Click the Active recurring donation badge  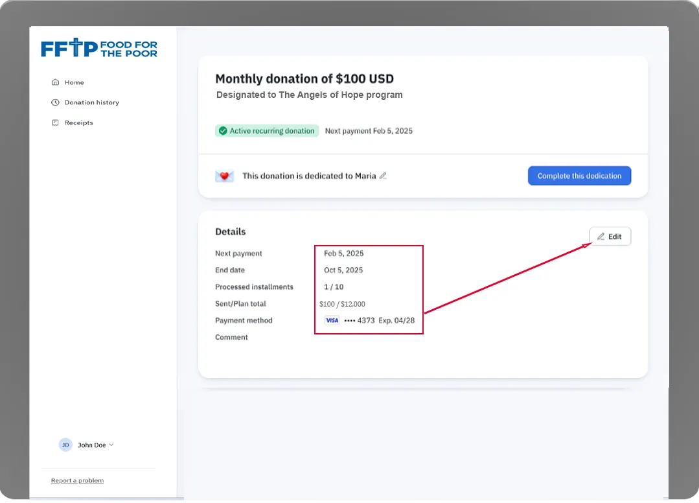(x=267, y=130)
